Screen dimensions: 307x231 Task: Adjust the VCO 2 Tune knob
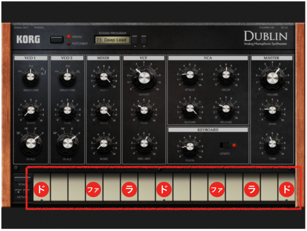(67, 110)
